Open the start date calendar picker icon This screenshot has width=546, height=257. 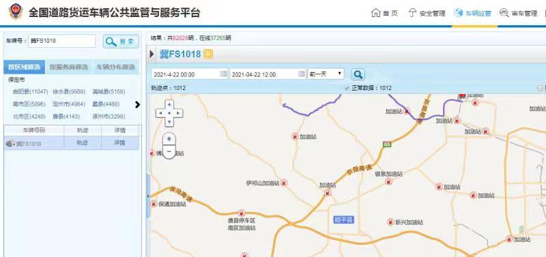point(223,74)
